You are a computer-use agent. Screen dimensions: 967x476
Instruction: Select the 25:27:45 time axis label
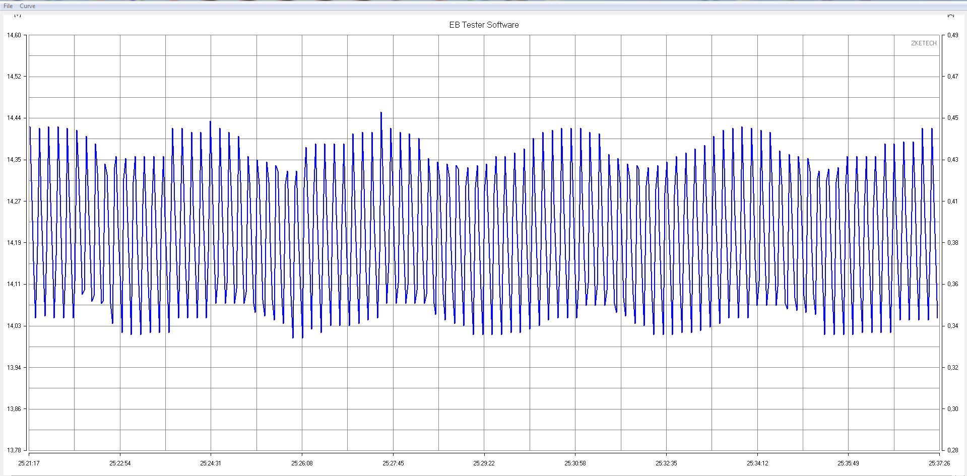click(x=393, y=463)
